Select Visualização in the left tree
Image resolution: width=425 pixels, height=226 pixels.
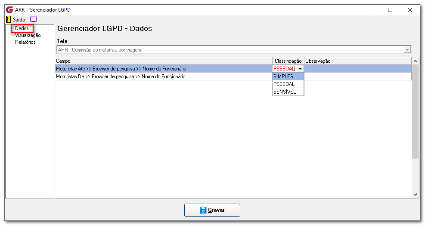28,35
